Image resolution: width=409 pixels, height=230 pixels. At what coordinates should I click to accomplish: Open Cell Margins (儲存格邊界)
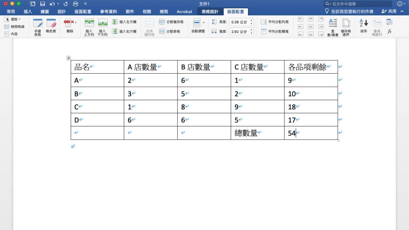point(346,27)
